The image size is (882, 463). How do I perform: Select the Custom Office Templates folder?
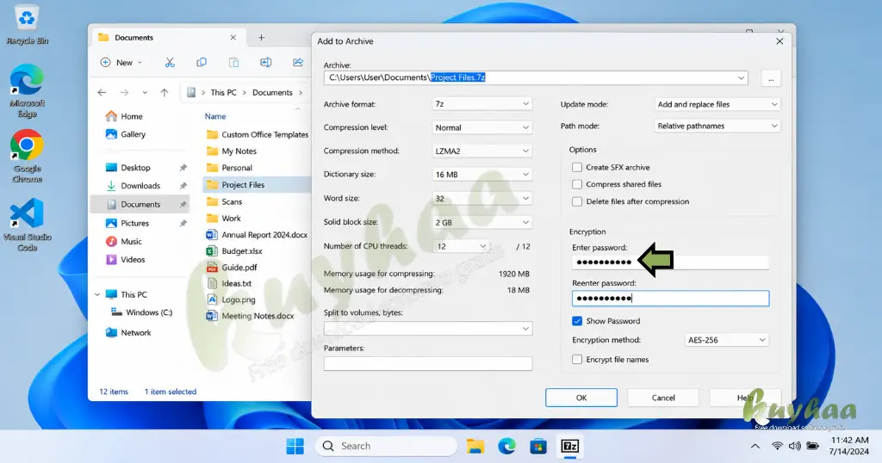(x=257, y=134)
